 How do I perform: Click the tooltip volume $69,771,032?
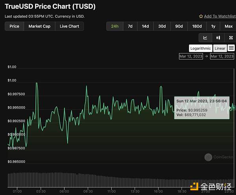195,115
